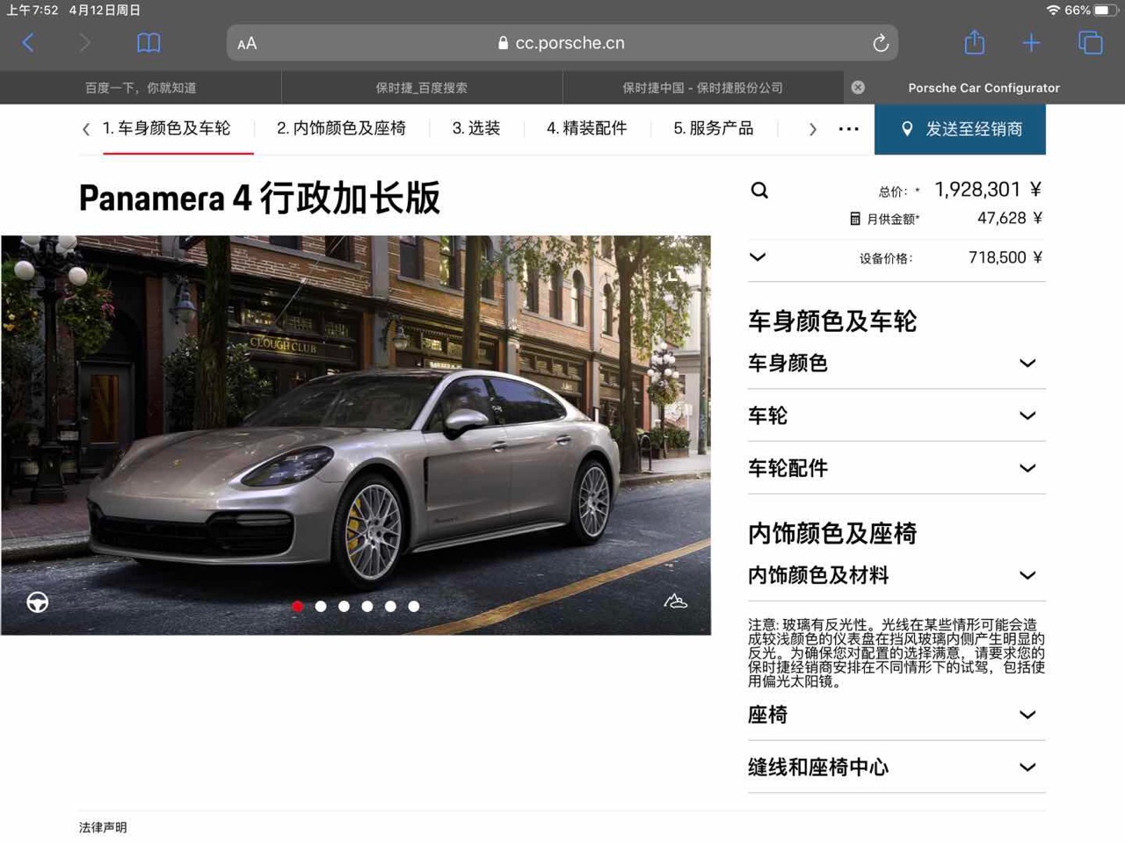The height and width of the screenshot is (843, 1125).
Task: Expand the 设备价格 price details chevron
Action: pos(758,257)
